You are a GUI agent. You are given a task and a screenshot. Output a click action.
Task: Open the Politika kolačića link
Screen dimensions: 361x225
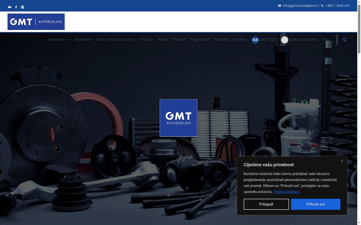pyautogui.click(x=286, y=192)
